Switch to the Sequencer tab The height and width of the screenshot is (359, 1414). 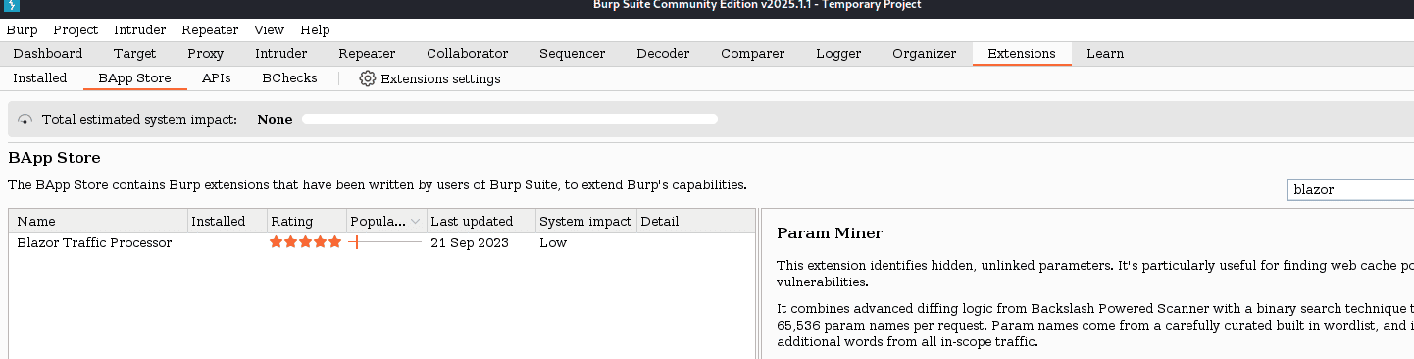tap(573, 54)
